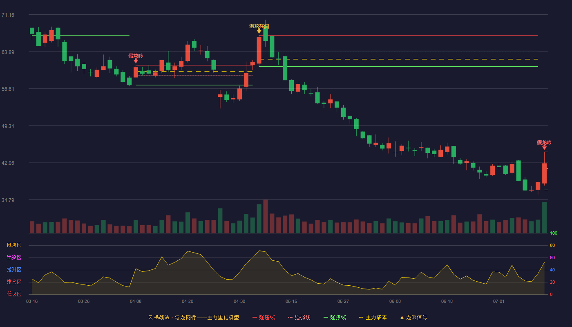Screen dimensions: 572x327
Task: Click the 06-18 date label
Action: [x=447, y=301]
